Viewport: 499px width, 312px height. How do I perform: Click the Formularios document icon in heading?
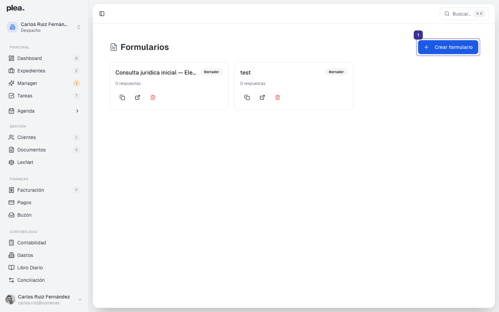click(114, 47)
